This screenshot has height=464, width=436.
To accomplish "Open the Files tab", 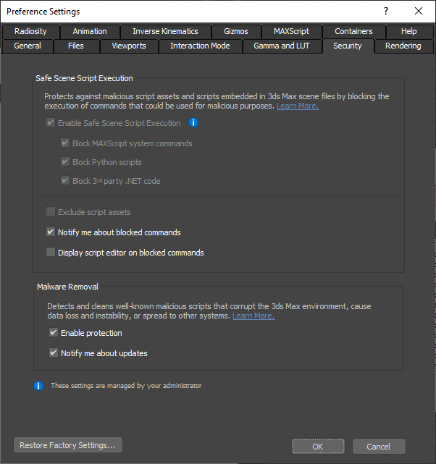I will point(76,46).
